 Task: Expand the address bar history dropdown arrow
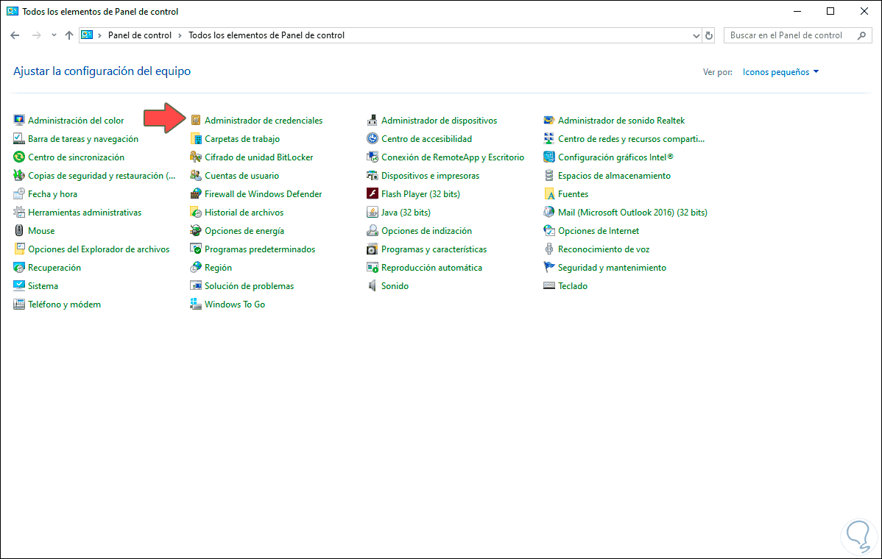coord(696,35)
